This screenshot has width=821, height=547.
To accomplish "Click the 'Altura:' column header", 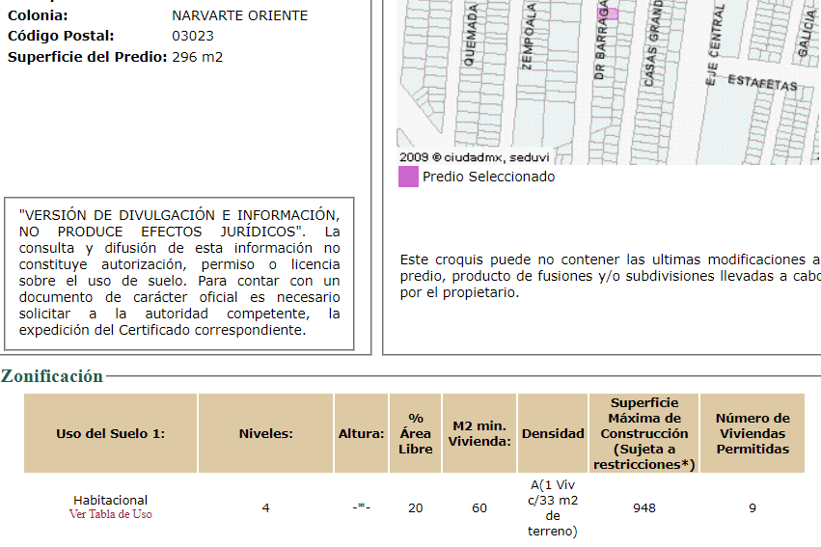I will 361,433.
